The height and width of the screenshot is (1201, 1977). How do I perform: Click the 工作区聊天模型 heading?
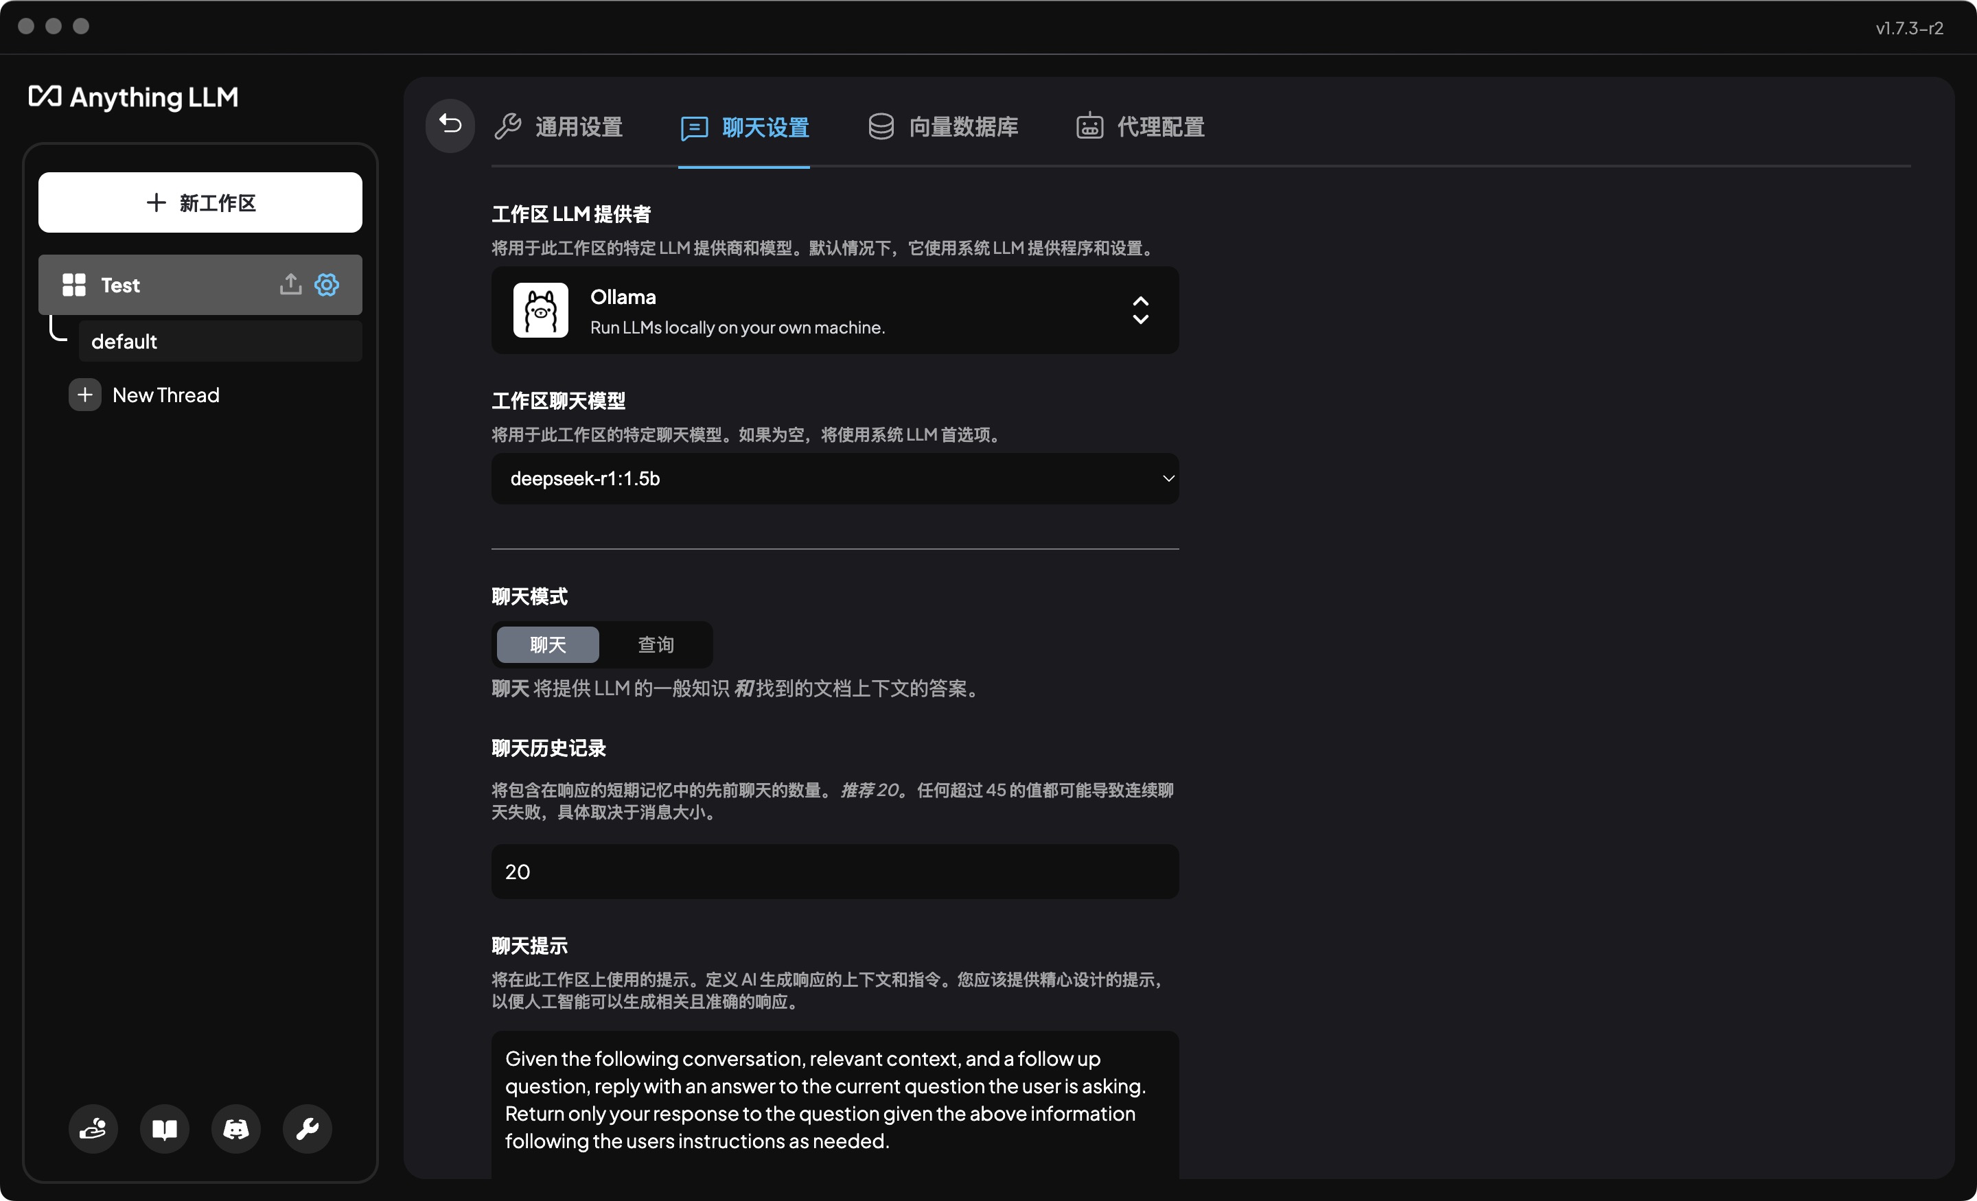559,401
